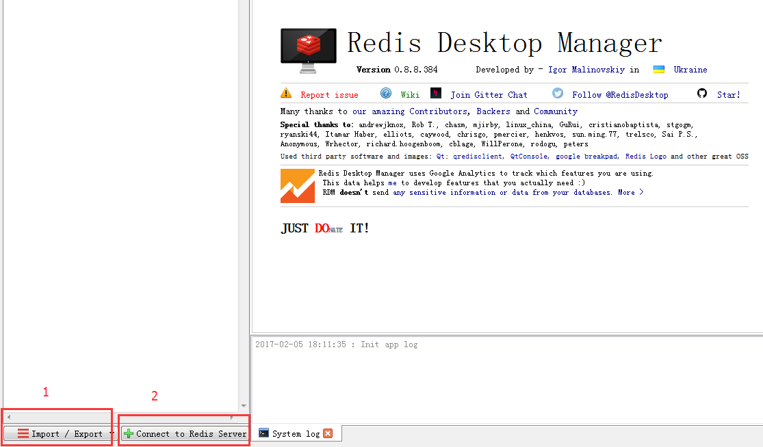Click left arrow of horizontal scrollbar
The height and width of the screenshot is (447, 763).
[x=9, y=417]
